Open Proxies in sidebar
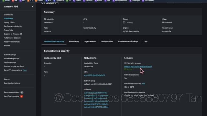The height and width of the screenshot is (116, 207). click(7, 45)
